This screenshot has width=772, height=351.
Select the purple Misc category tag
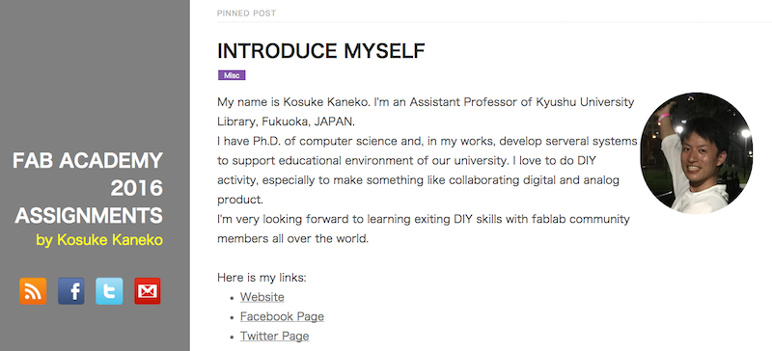pos(232,75)
